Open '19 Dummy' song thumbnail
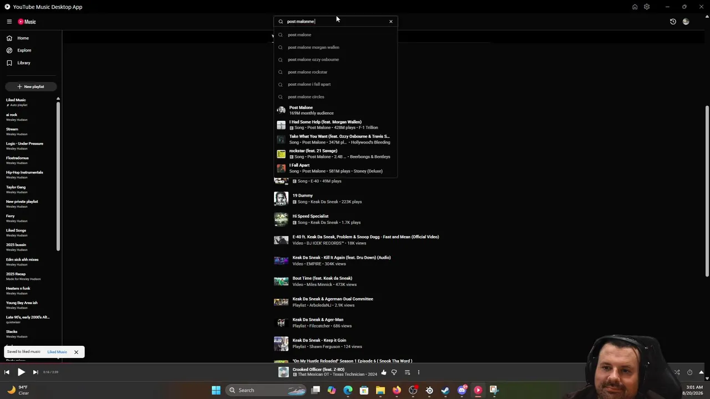710x399 pixels. (281, 198)
